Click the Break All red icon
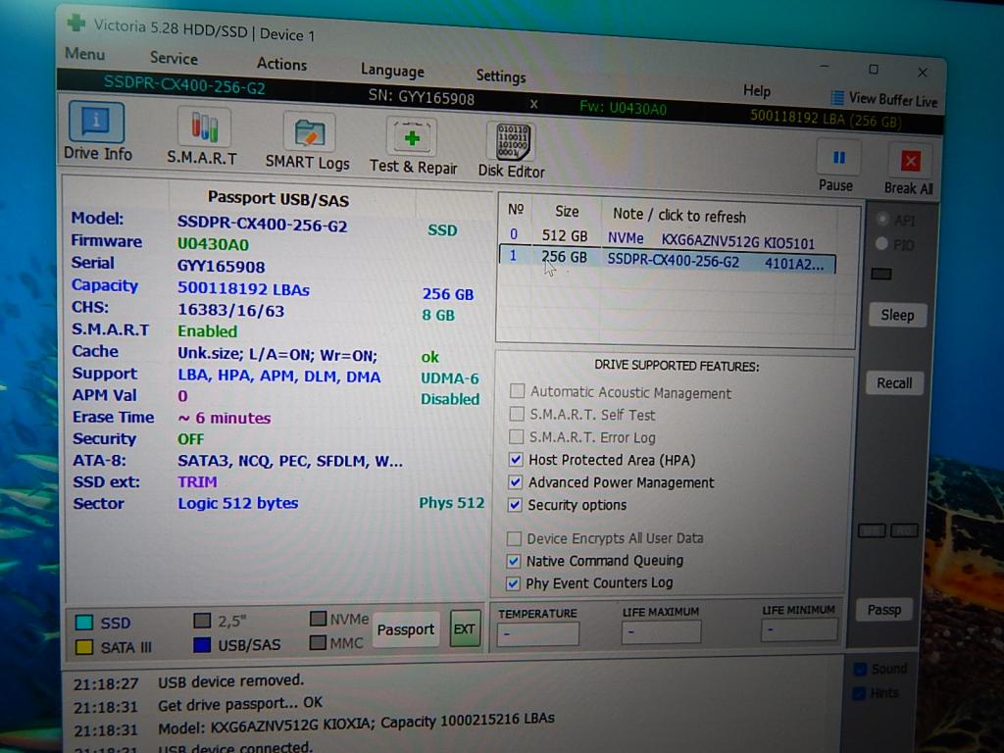The height and width of the screenshot is (753, 1004). coord(909,162)
